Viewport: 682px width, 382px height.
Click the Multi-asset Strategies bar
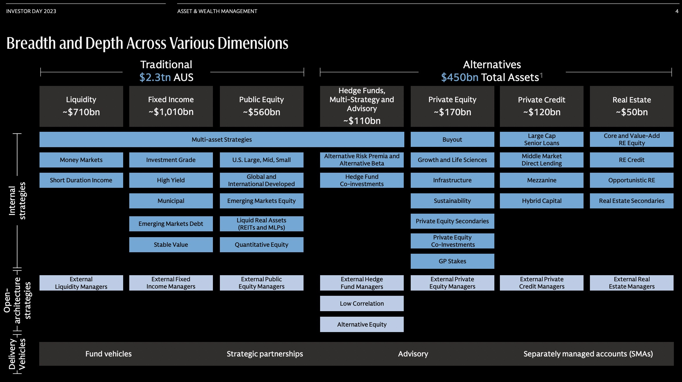[x=222, y=140]
